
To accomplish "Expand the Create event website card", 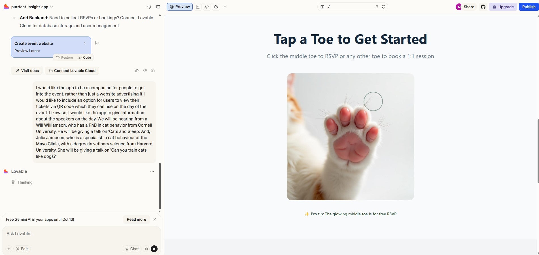I will click(x=85, y=43).
